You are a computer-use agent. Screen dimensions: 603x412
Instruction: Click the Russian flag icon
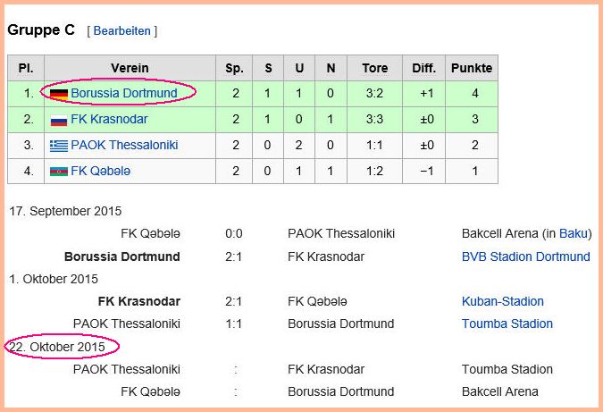59,121
